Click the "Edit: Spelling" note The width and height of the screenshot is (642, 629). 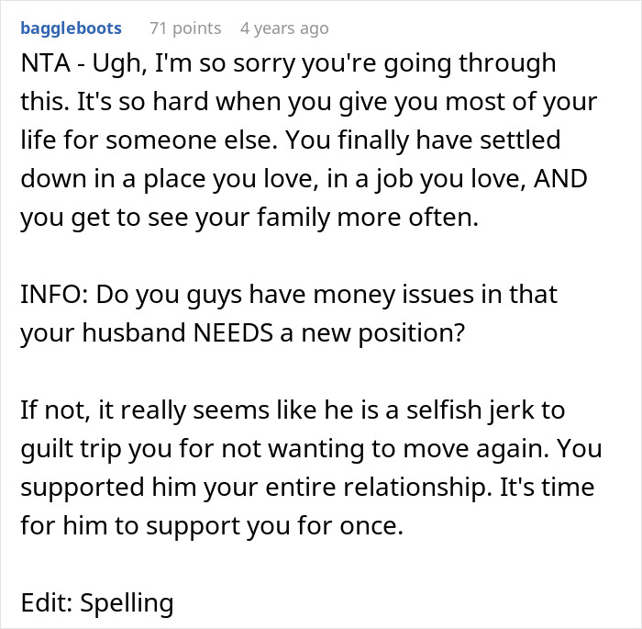(96, 602)
